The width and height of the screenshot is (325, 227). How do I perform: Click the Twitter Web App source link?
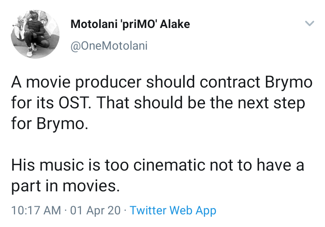point(173,210)
